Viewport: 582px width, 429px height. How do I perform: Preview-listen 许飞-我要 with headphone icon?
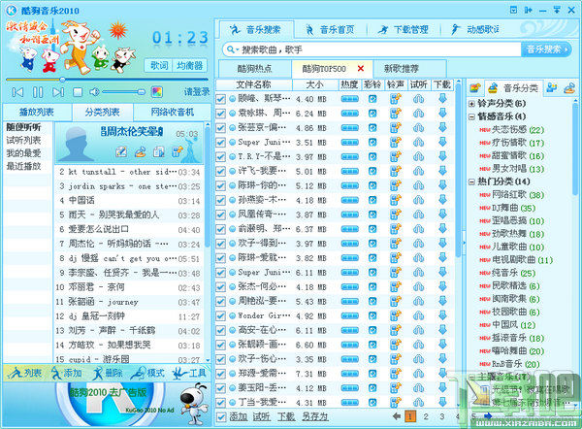[x=418, y=171]
